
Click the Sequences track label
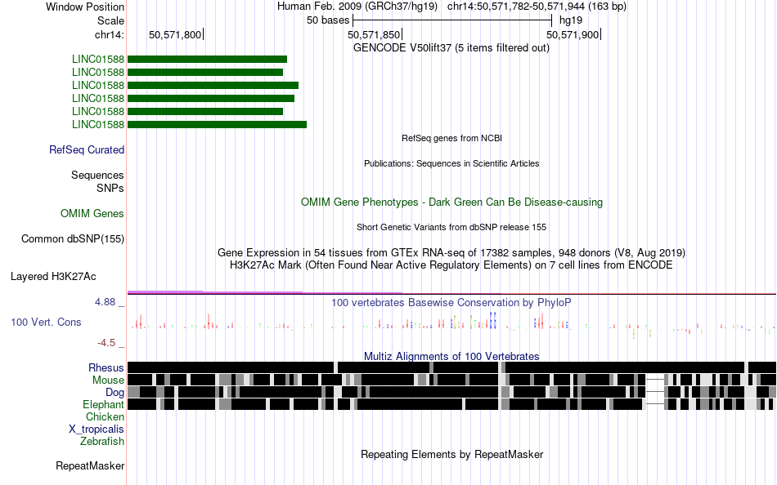97,176
